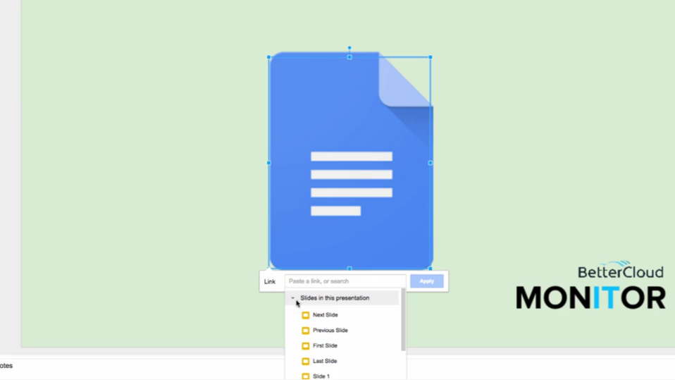
Task: Click the top-right corner handle of the image
Action: pos(431,57)
